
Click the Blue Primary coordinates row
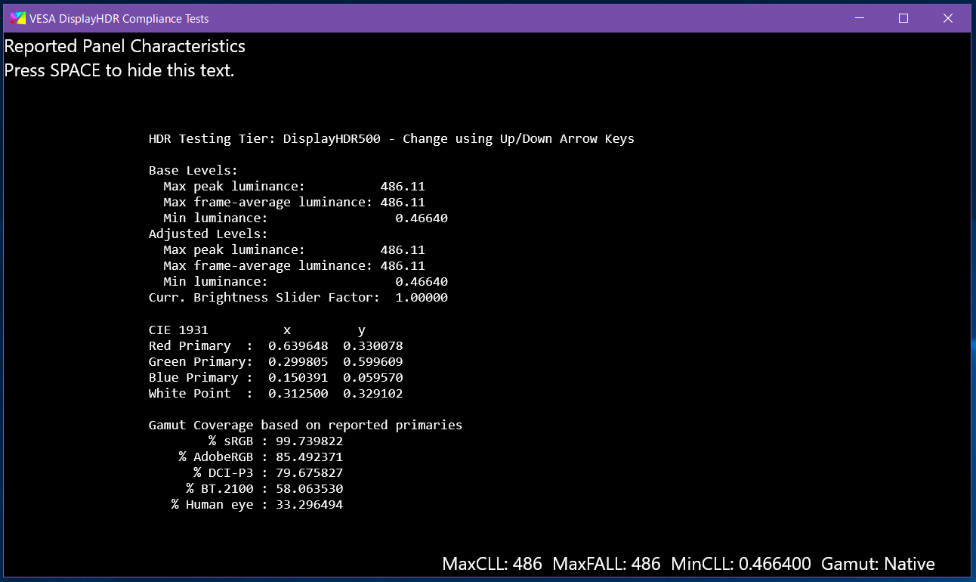(x=276, y=378)
